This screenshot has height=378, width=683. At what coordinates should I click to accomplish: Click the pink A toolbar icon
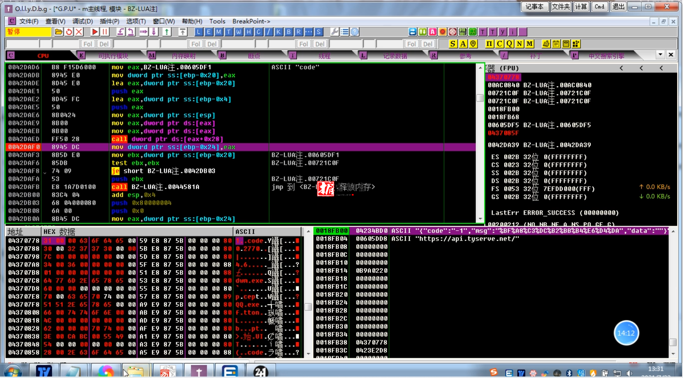432,32
